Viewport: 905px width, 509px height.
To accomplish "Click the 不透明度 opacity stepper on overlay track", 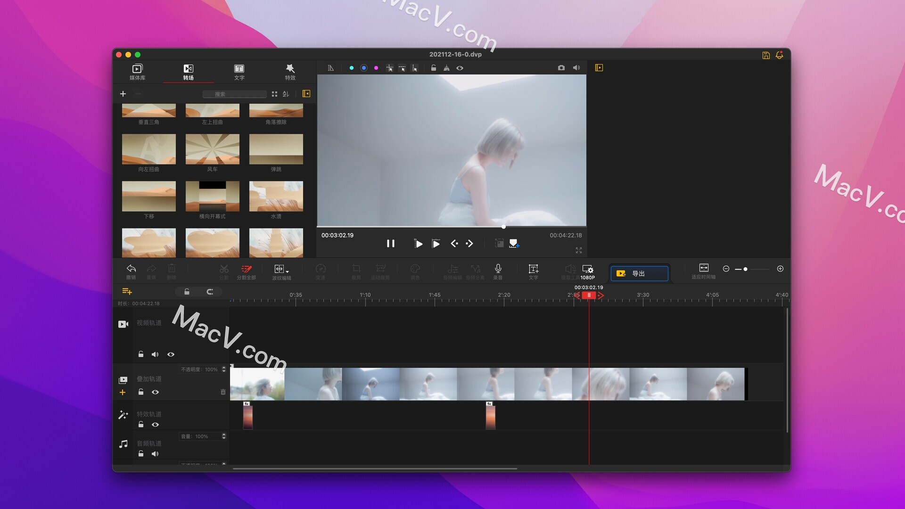I will (224, 369).
